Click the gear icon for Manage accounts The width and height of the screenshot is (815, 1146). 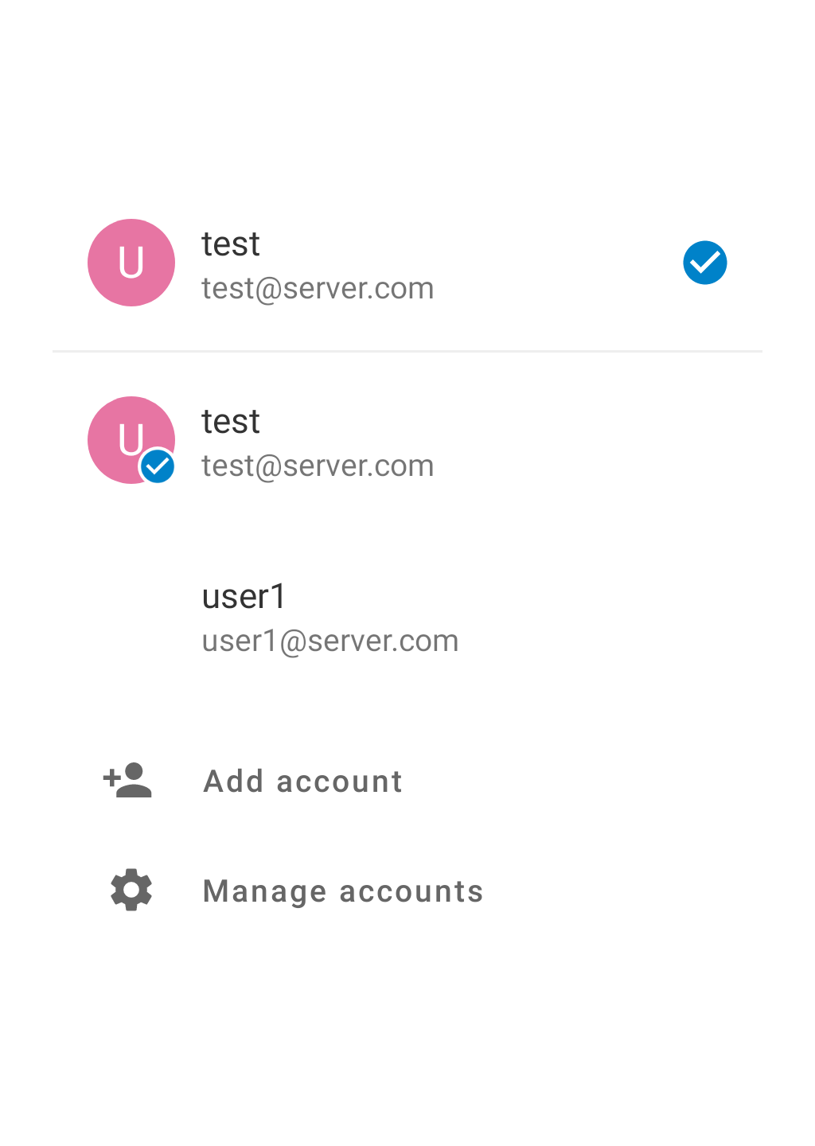[131, 890]
